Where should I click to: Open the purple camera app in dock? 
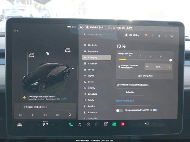(88, 124)
